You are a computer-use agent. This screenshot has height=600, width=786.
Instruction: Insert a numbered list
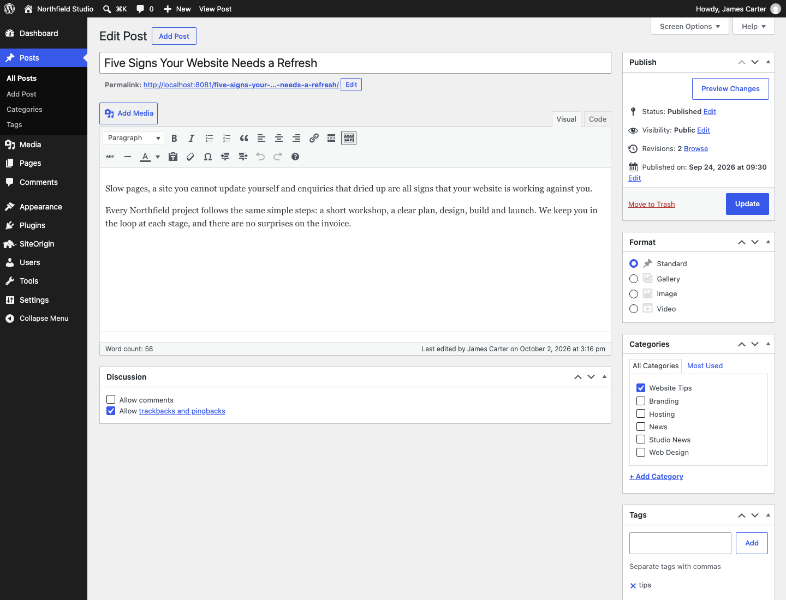(x=227, y=139)
